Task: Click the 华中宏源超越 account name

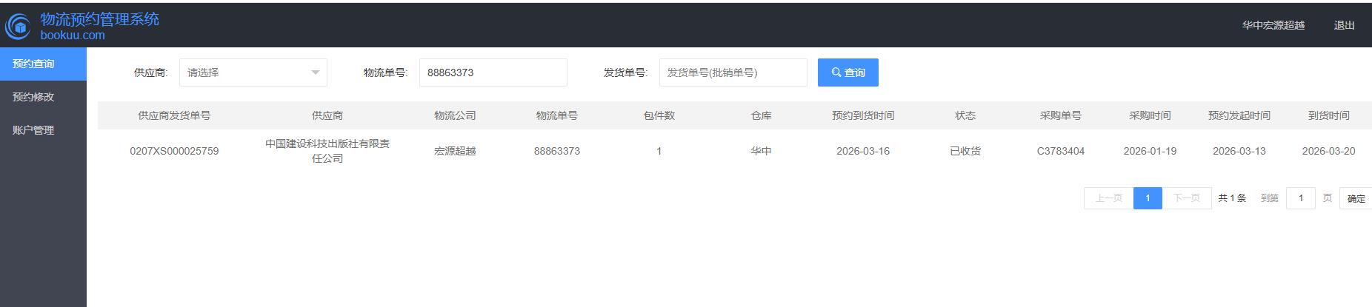Action: pos(1273,25)
